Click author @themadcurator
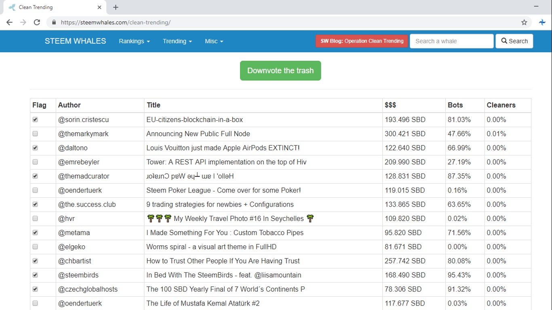This screenshot has height=310, width=552. click(x=84, y=176)
